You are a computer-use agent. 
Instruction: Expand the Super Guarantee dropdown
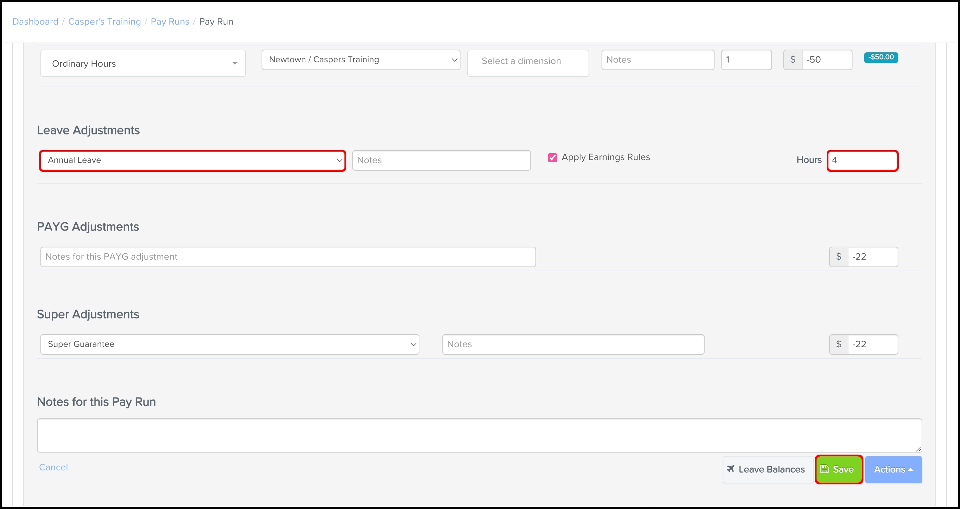point(230,344)
